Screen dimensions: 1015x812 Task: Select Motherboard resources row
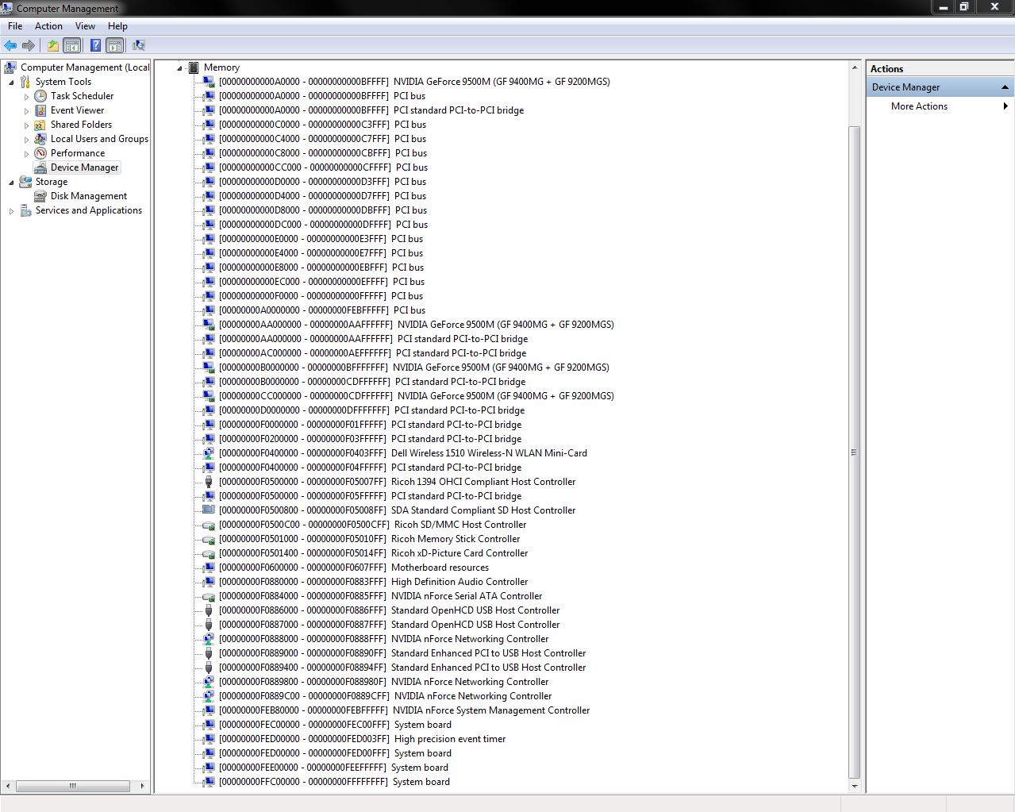[x=353, y=568]
